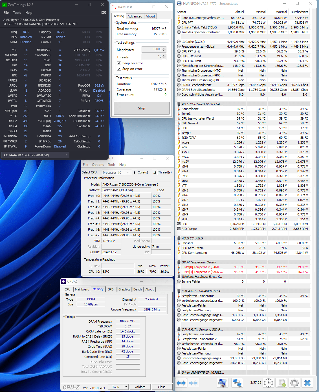Image resolution: width=319 pixels, height=392 pixels.
Task: Click the fan icon of the AIO Pumpe row
Action: [179, 229]
